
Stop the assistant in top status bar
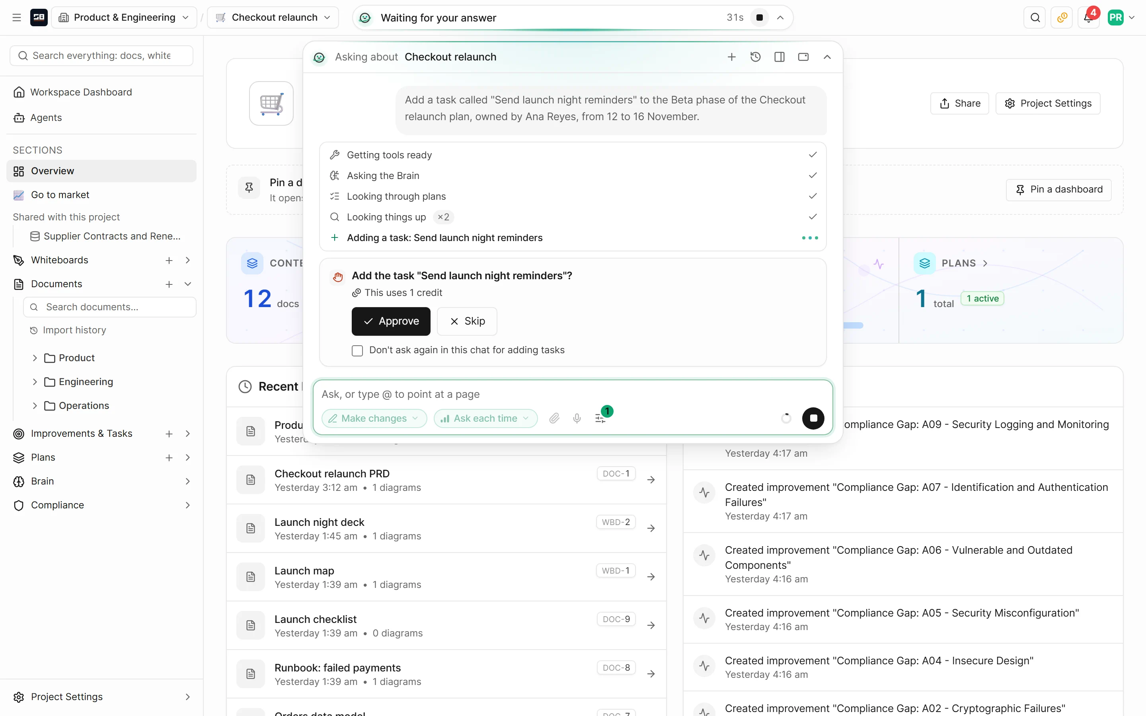click(760, 18)
